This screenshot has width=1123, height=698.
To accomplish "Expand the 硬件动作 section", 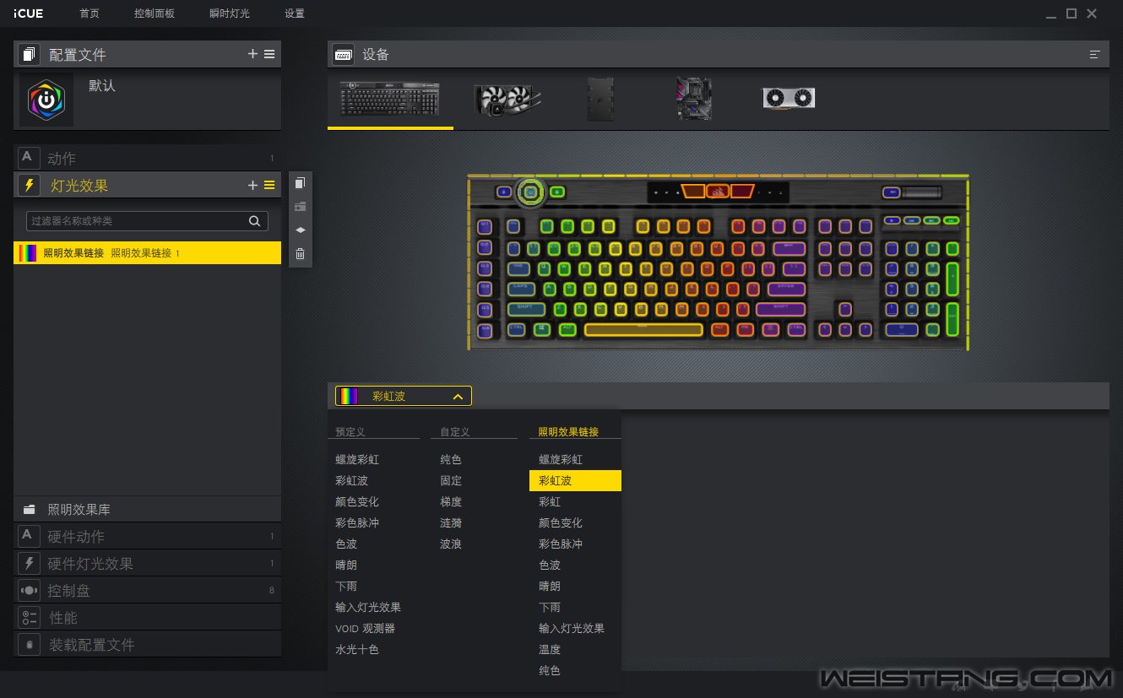I will pos(147,537).
